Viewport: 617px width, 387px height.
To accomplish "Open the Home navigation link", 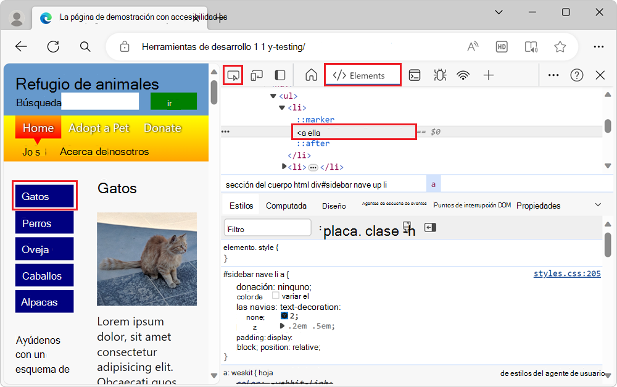I will (x=38, y=128).
